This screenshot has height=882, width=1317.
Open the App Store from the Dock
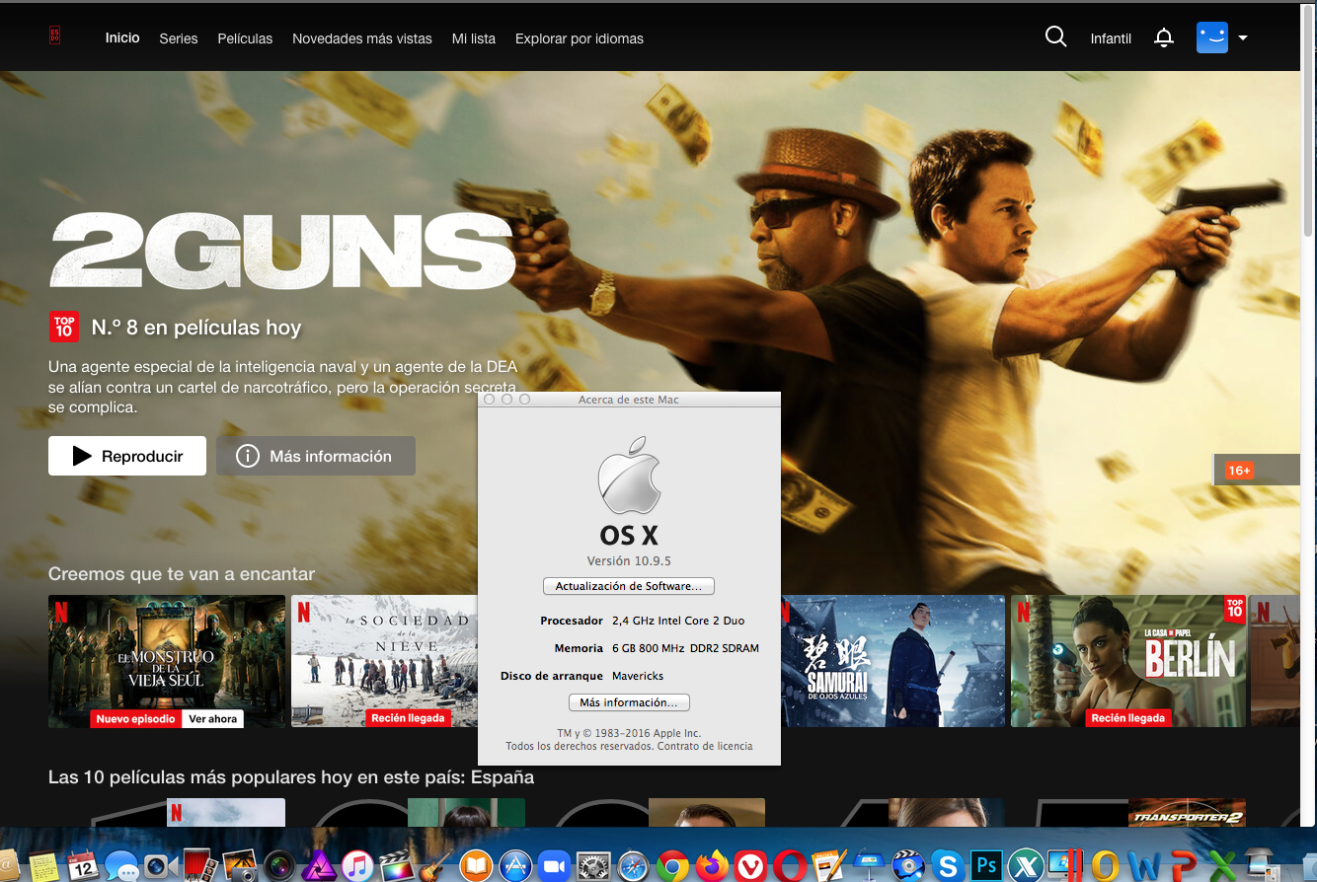(515, 865)
